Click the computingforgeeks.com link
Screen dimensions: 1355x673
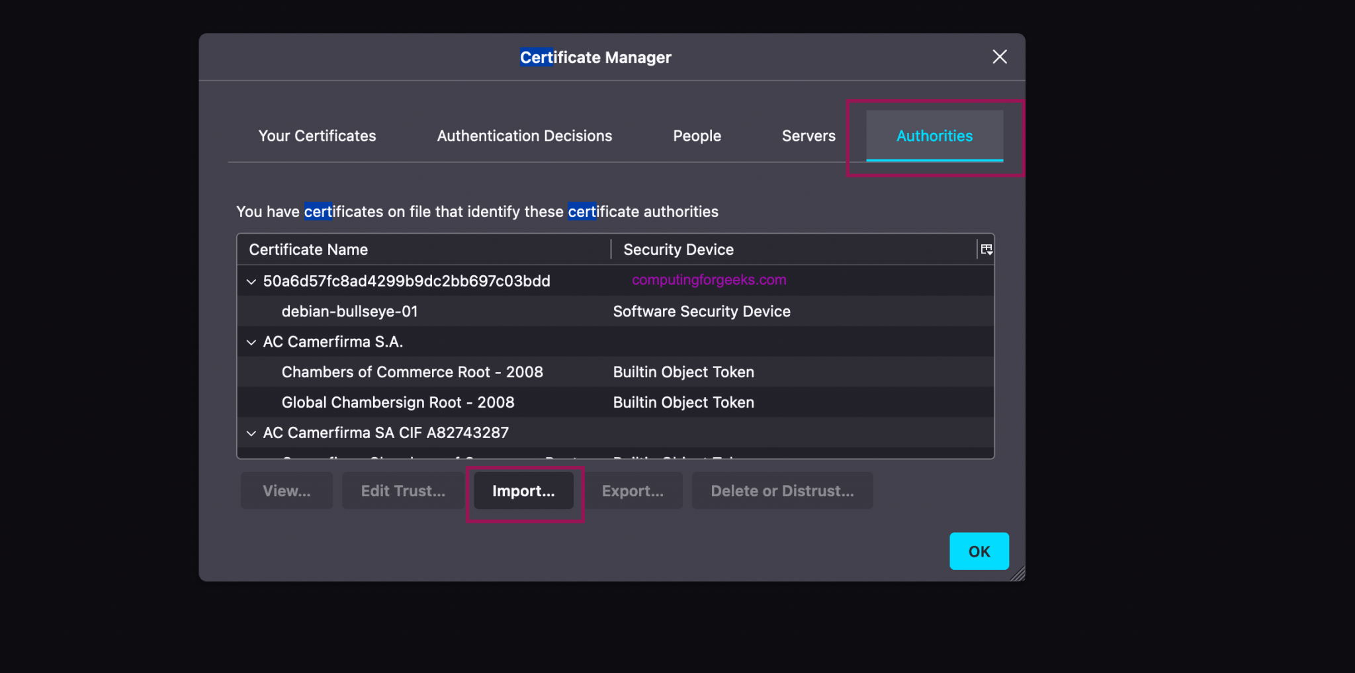pyautogui.click(x=708, y=280)
